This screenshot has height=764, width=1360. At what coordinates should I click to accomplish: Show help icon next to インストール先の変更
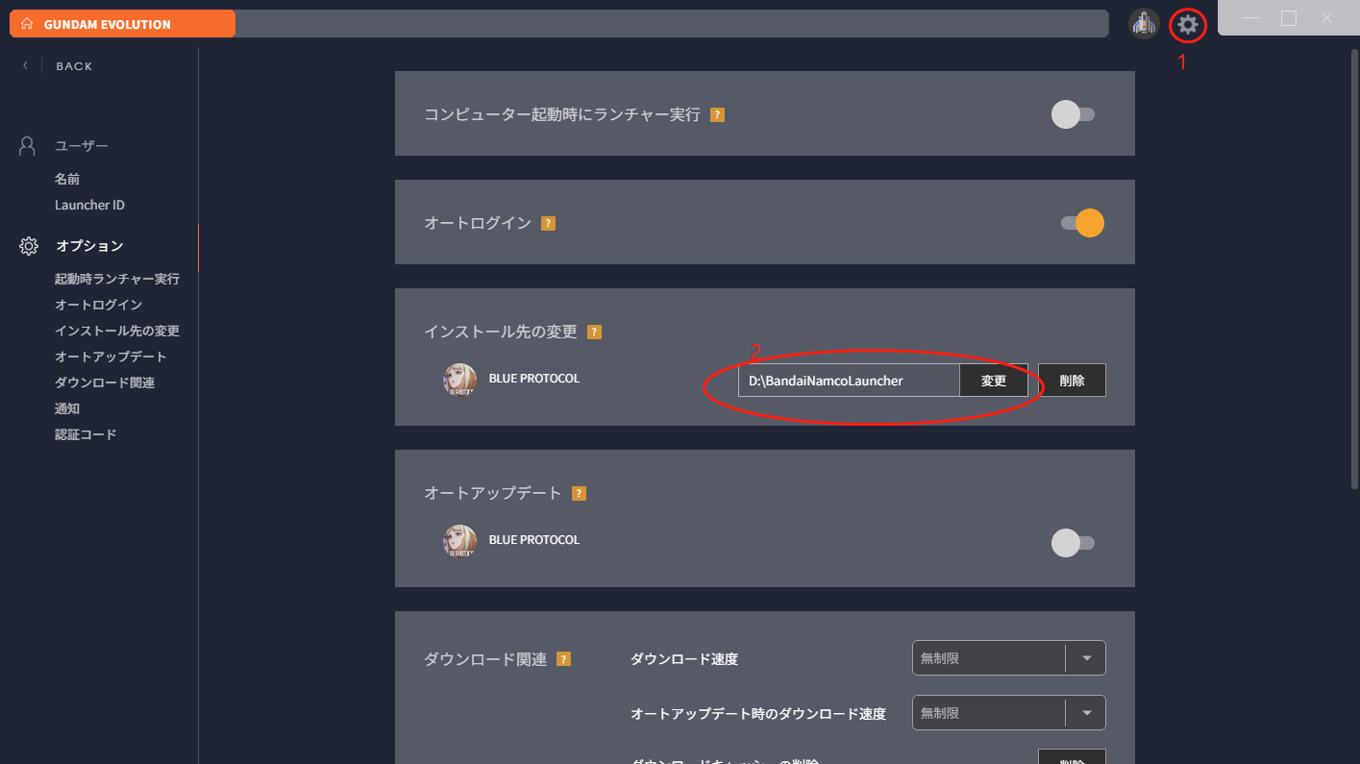click(x=594, y=333)
